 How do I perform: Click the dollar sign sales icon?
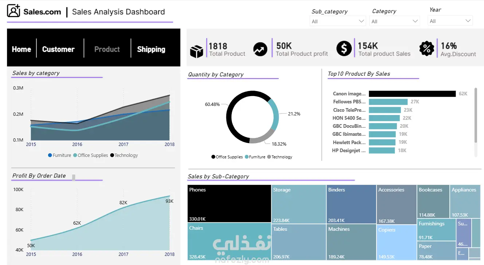click(344, 48)
